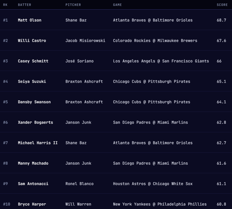Click the RK column header

[x=5, y=5]
